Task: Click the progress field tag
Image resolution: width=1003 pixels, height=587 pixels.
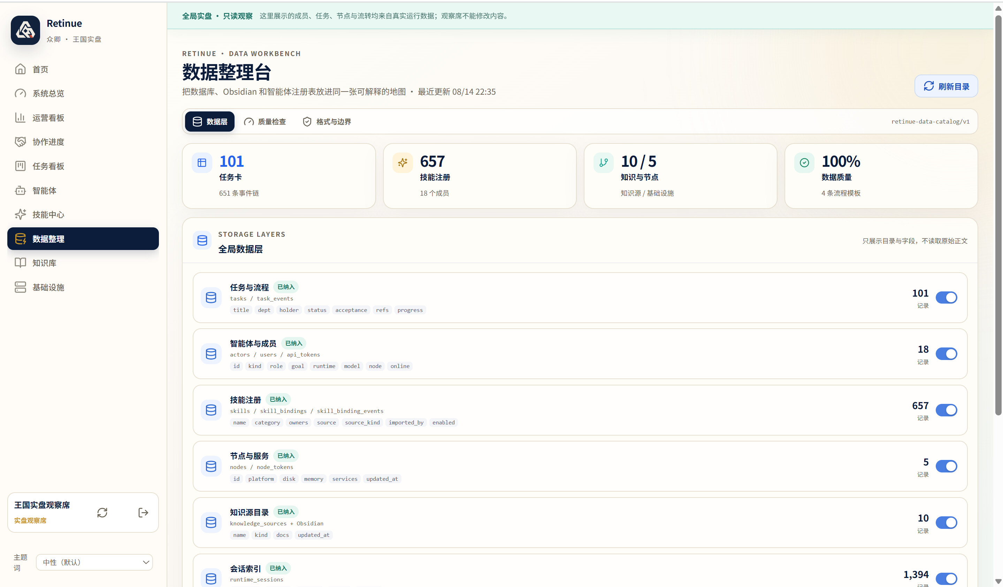Action: (410, 310)
